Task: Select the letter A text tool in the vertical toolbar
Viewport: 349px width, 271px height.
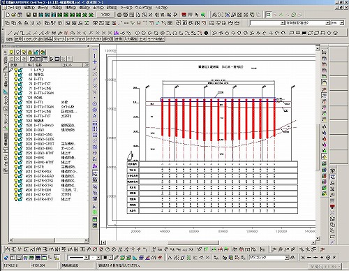Action: pyautogui.click(x=95, y=116)
